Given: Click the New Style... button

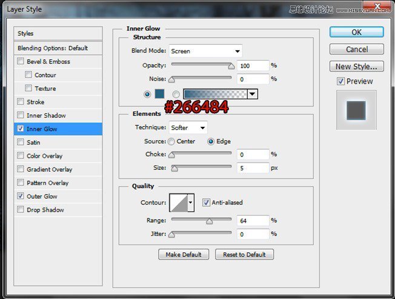Looking at the screenshot, I should [356, 67].
